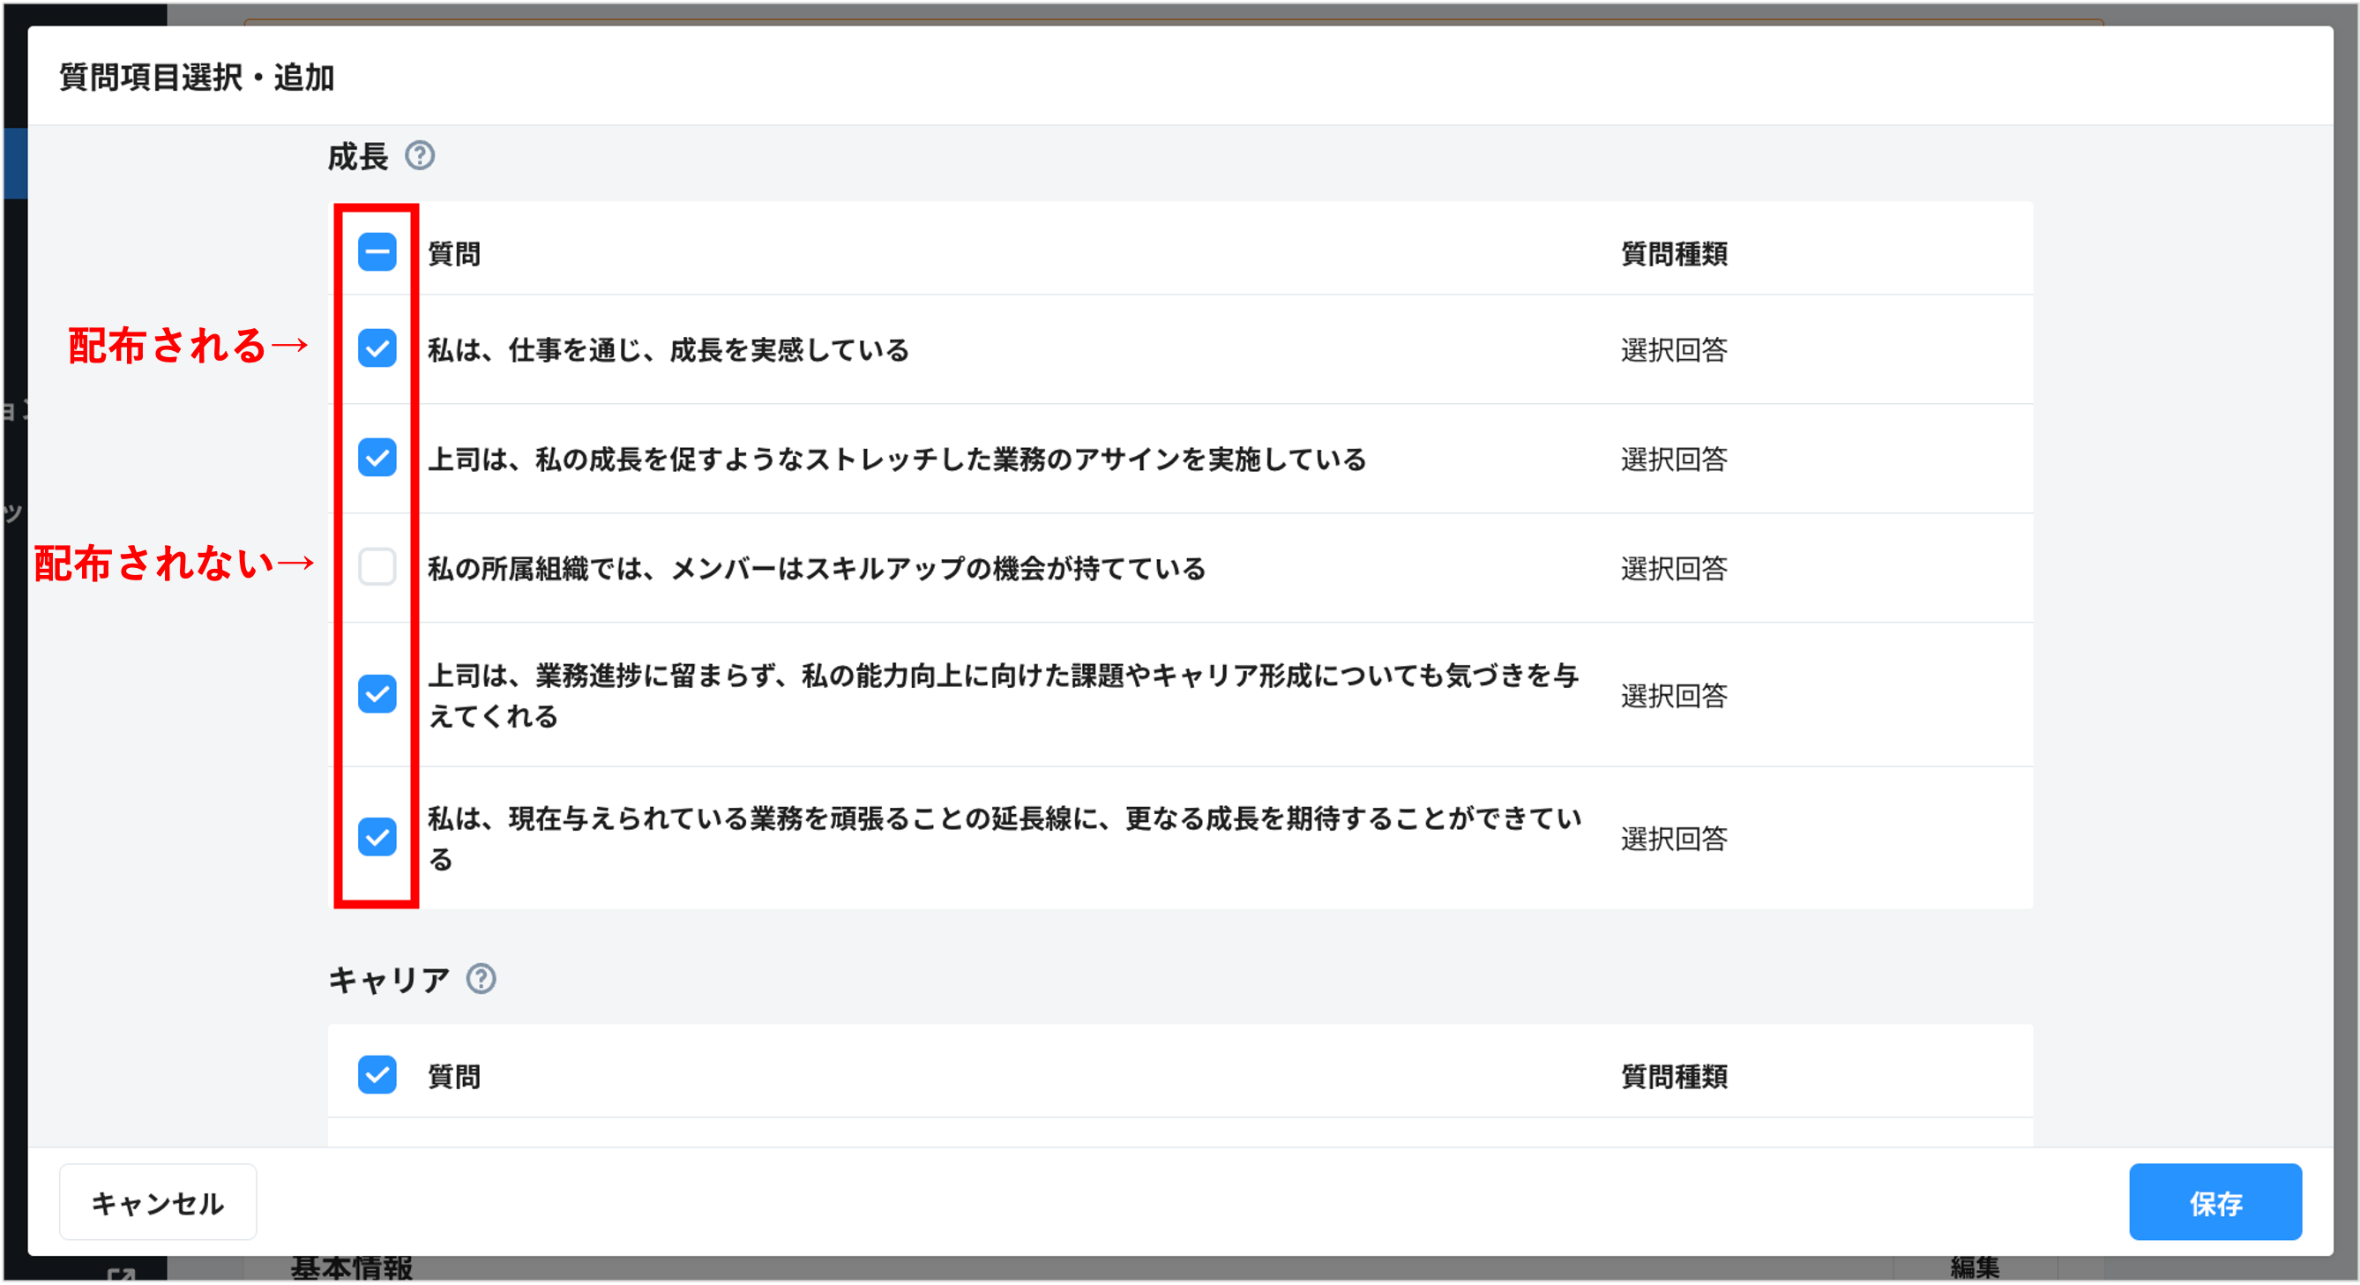Open the help tooltip next to 成長

pos(421,158)
